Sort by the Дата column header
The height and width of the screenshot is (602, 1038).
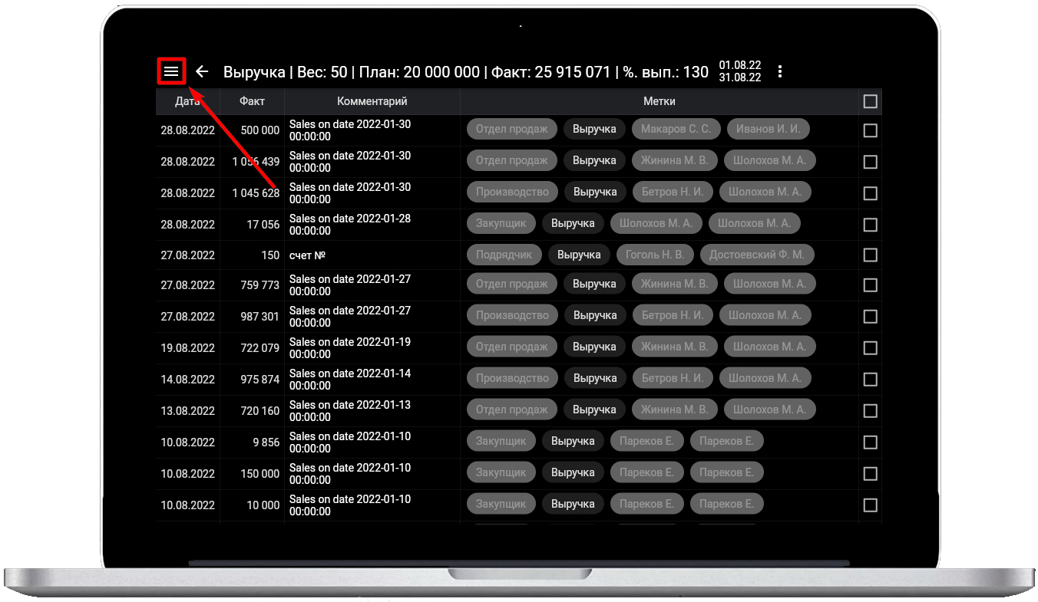187,101
